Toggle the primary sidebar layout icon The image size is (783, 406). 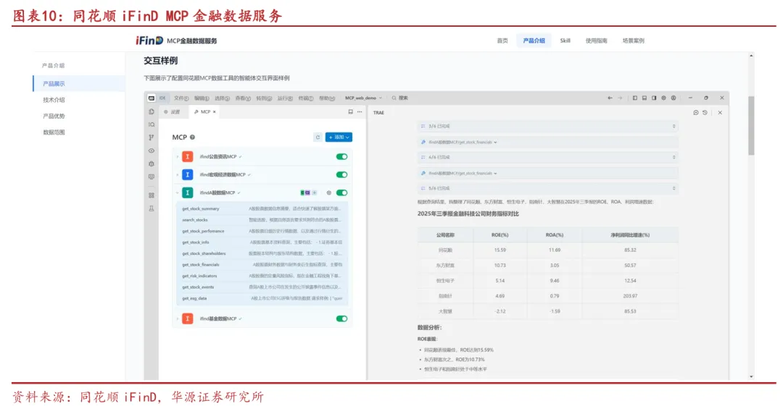pyautogui.click(x=634, y=98)
